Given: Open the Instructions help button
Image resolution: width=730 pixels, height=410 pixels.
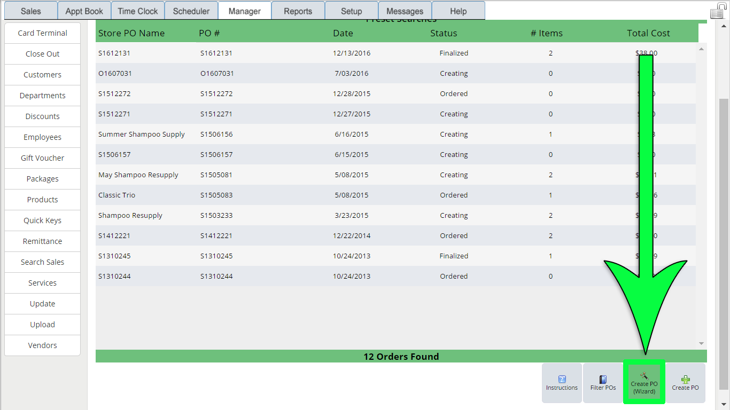Looking at the screenshot, I should click(x=562, y=383).
